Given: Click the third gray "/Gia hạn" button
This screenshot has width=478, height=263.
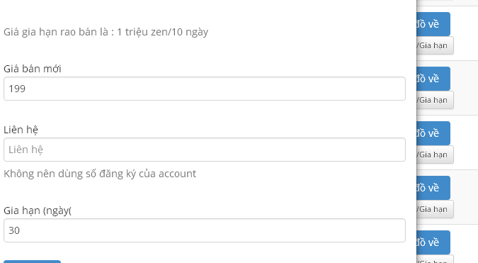Looking at the screenshot, I should [435, 155].
